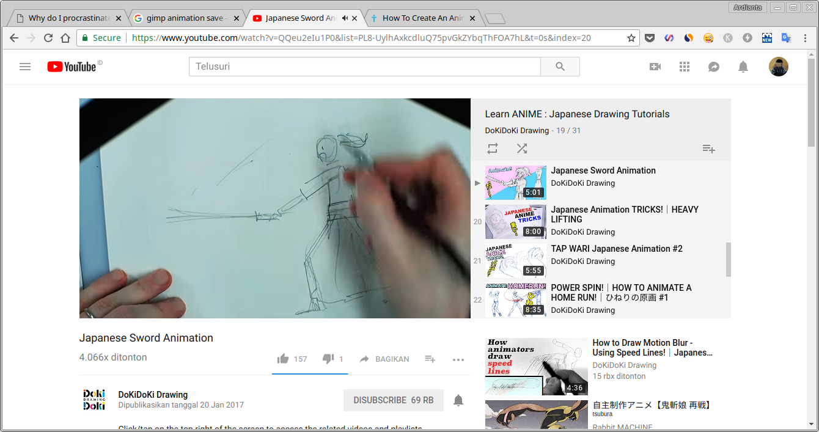The width and height of the screenshot is (819, 432).
Task: Switch to the How To Create An Anim tab
Action: point(422,18)
